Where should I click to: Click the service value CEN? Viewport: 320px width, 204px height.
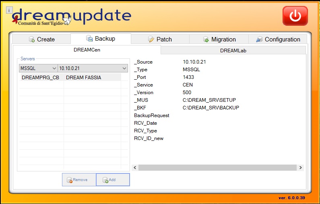[x=188, y=85]
